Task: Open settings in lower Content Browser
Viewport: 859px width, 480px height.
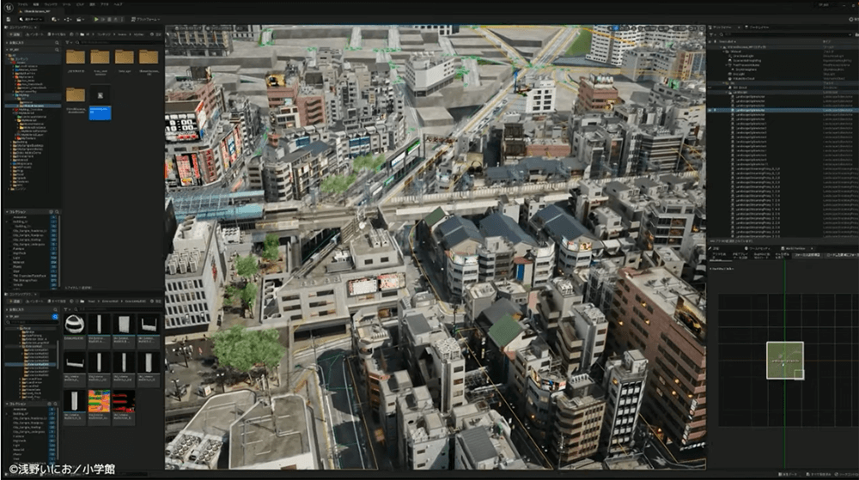Action: tap(155, 301)
